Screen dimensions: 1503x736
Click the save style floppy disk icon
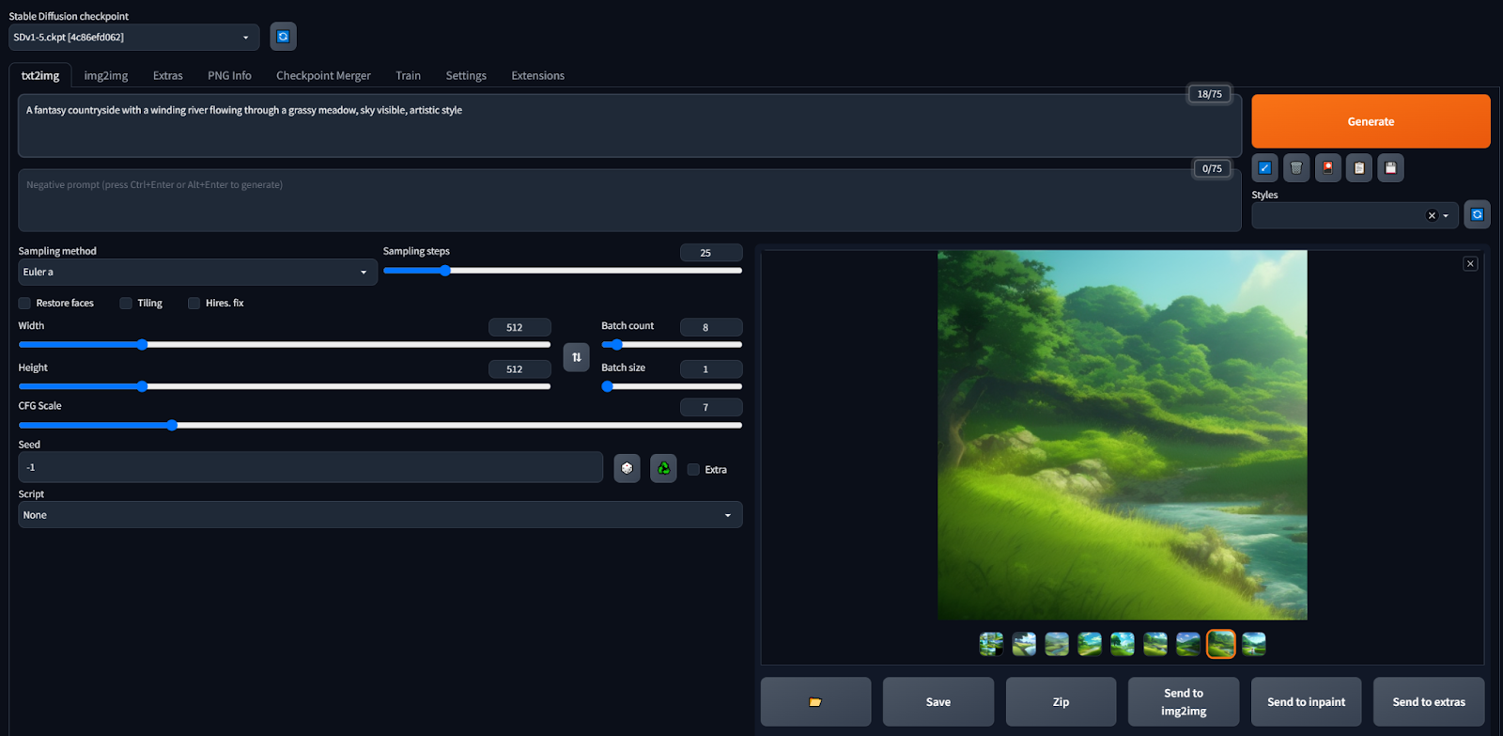point(1390,168)
